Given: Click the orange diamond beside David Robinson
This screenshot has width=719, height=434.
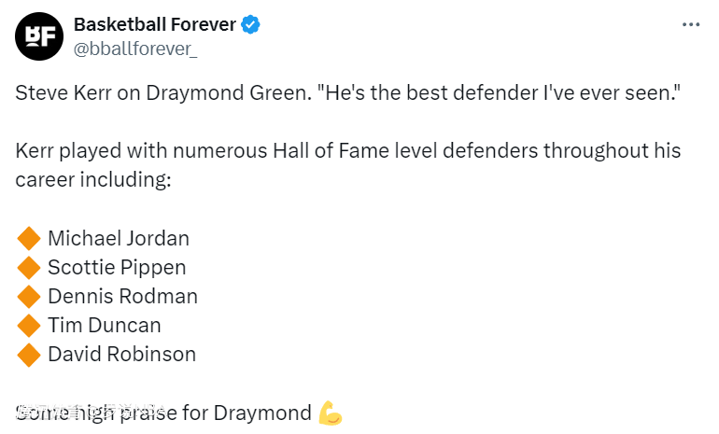Looking at the screenshot, I should click(x=29, y=355).
